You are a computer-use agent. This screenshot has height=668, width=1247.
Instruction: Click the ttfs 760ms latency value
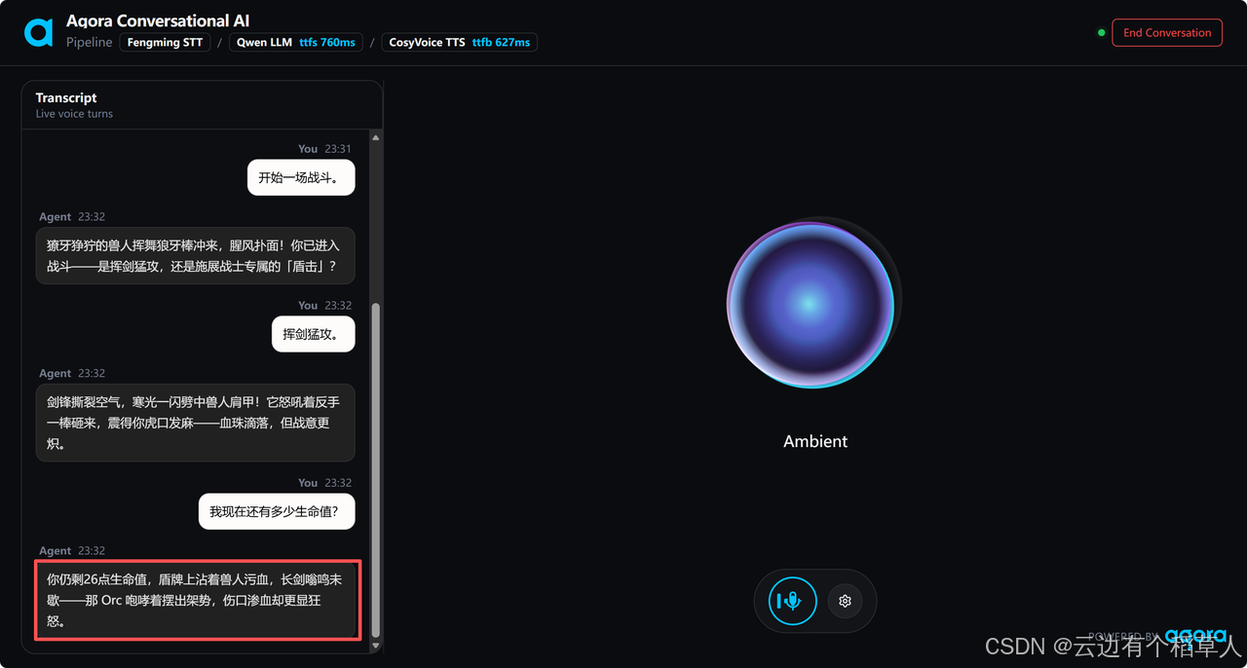[327, 43]
